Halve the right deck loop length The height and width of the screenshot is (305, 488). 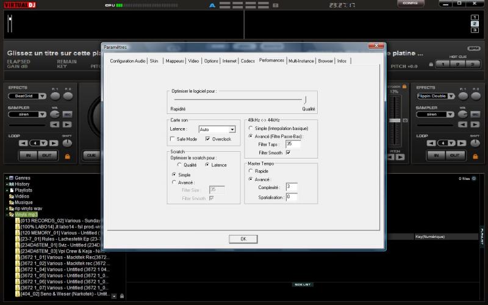pyautogui.click(x=431, y=143)
